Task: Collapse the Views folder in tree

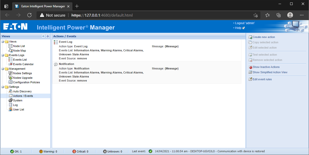Action: (x=3, y=42)
